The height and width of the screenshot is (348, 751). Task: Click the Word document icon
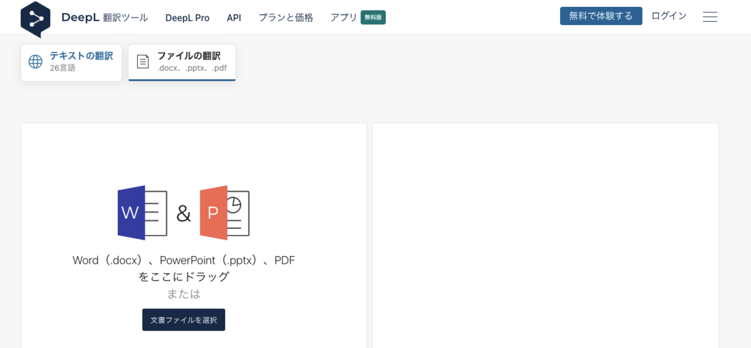pyautogui.click(x=143, y=213)
